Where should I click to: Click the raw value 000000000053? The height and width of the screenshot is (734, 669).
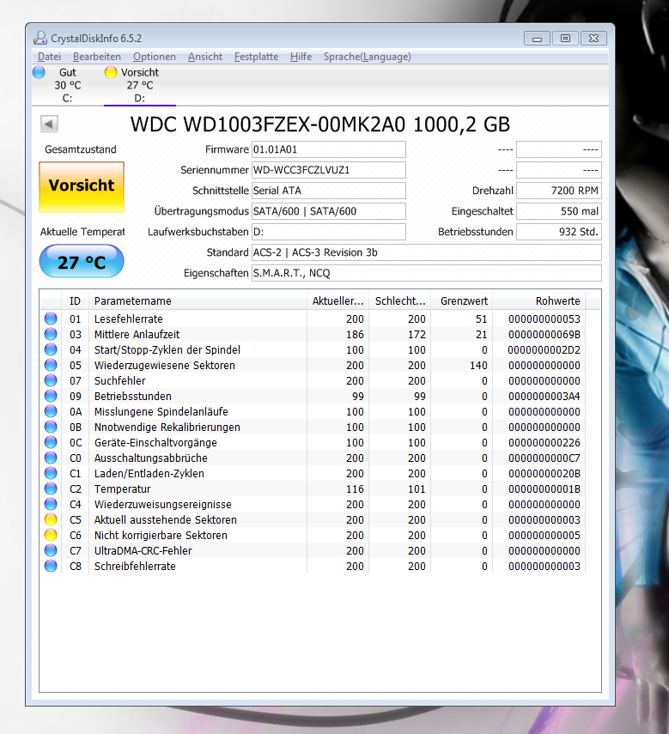544,318
